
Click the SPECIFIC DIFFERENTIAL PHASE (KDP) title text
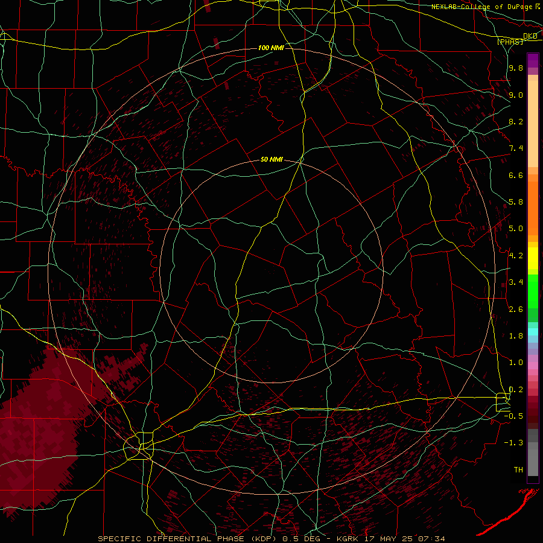click(x=188, y=539)
